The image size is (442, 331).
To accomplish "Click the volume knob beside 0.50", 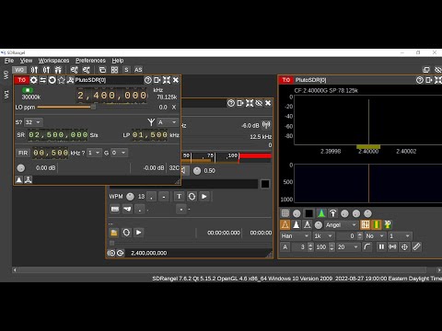I will [197, 171].
